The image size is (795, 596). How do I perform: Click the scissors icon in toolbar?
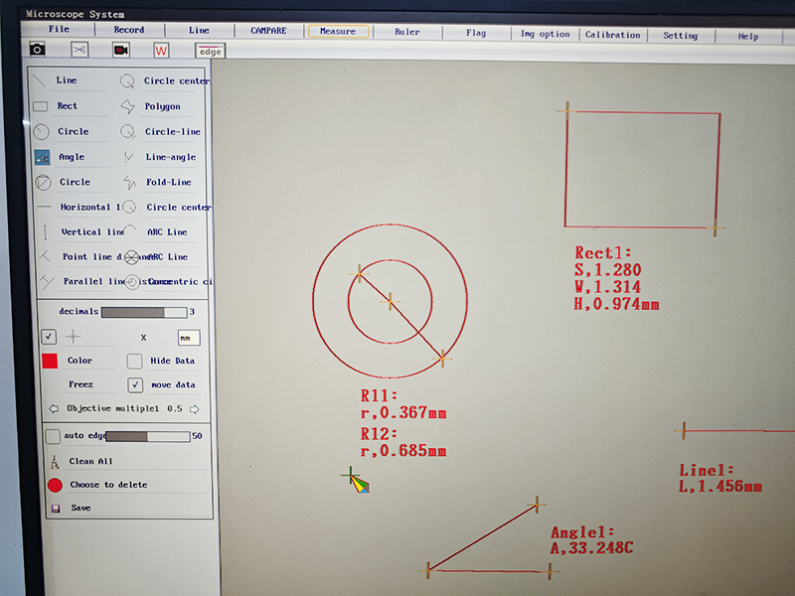click(x=79, y=50)
